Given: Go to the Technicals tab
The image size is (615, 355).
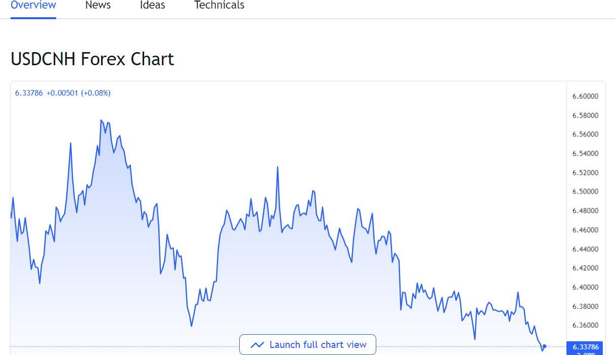Looking at the screenshot, I should [219, 6].
